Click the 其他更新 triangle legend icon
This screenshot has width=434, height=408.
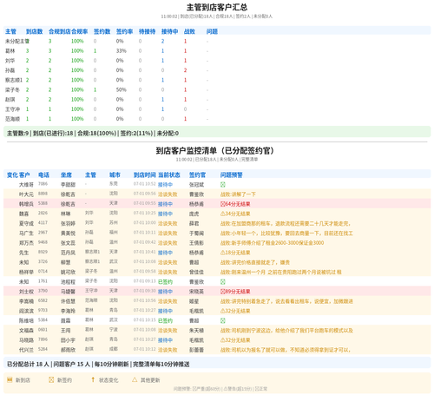(x=135, y=379)
